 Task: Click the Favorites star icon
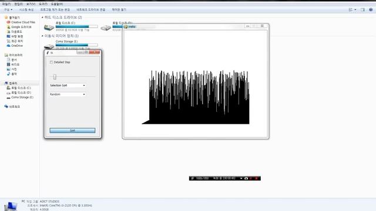6,18
